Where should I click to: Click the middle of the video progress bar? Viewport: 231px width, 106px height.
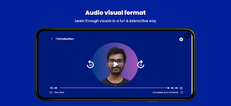[x=114, y=88]
